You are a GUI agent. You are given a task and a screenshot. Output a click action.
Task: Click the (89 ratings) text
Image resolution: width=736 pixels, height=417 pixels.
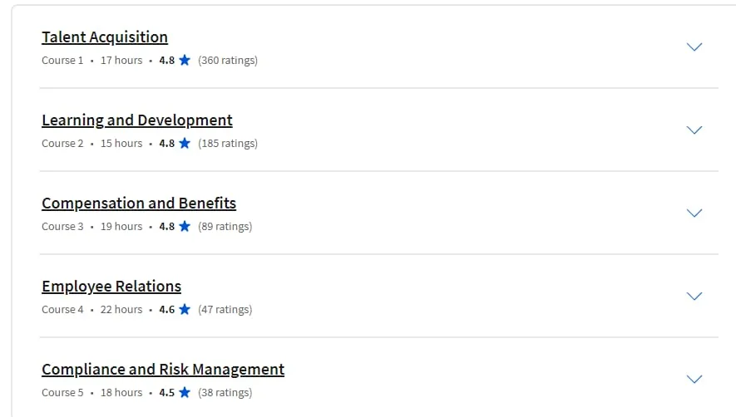pos(225,227)
